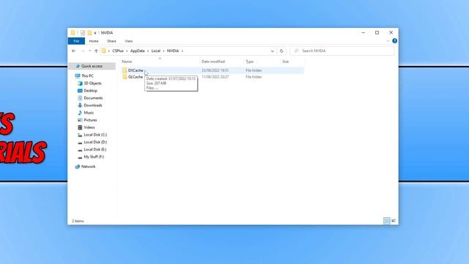Screen dimensions: 469x264
Task: Open the Share ribbon tab
Action: [111, 41]
